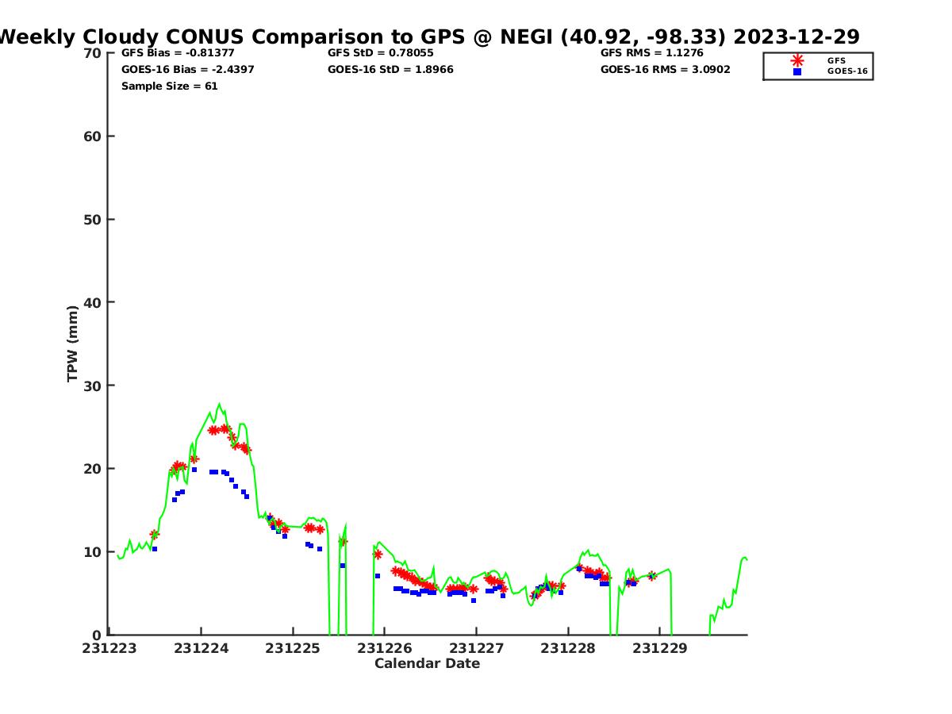Select the GOES-16 label in the legend
Image resolution: width=952 pixels, height=714 pixels.
click(847, 71)
